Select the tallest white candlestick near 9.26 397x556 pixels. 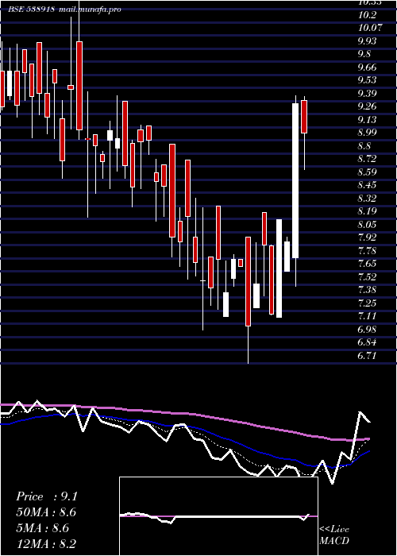[295, 180]
